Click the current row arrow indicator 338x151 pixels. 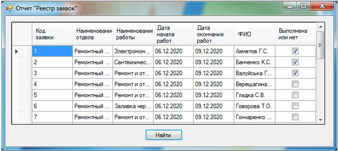click(16, 51)
